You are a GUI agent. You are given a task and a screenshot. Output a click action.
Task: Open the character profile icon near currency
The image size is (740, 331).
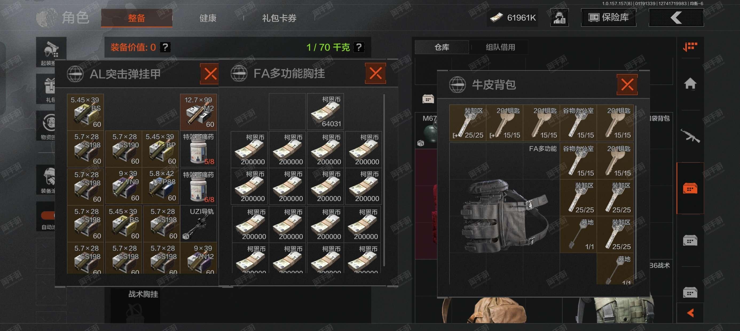559,18
